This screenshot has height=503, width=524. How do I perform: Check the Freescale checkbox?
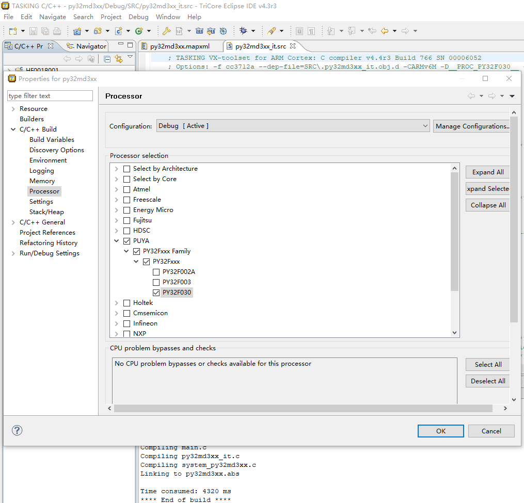126,200
